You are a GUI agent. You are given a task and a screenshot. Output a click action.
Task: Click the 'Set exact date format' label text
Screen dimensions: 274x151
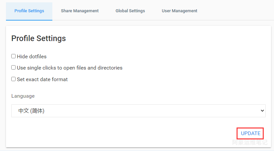click(x=42, y=79)
